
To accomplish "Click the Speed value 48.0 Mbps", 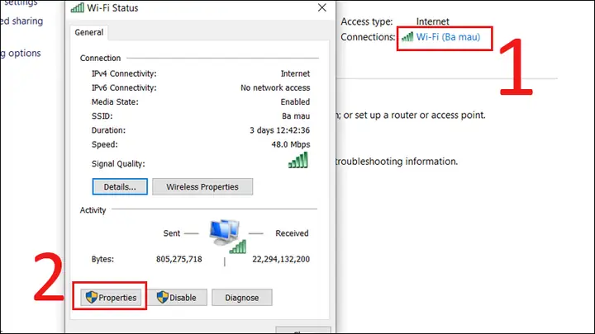I will pyautogui.click(x=291, y=144).
